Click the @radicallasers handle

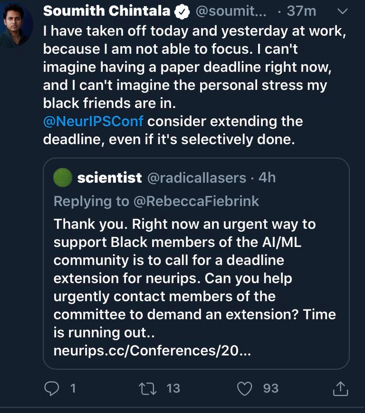tap(197, 178)
